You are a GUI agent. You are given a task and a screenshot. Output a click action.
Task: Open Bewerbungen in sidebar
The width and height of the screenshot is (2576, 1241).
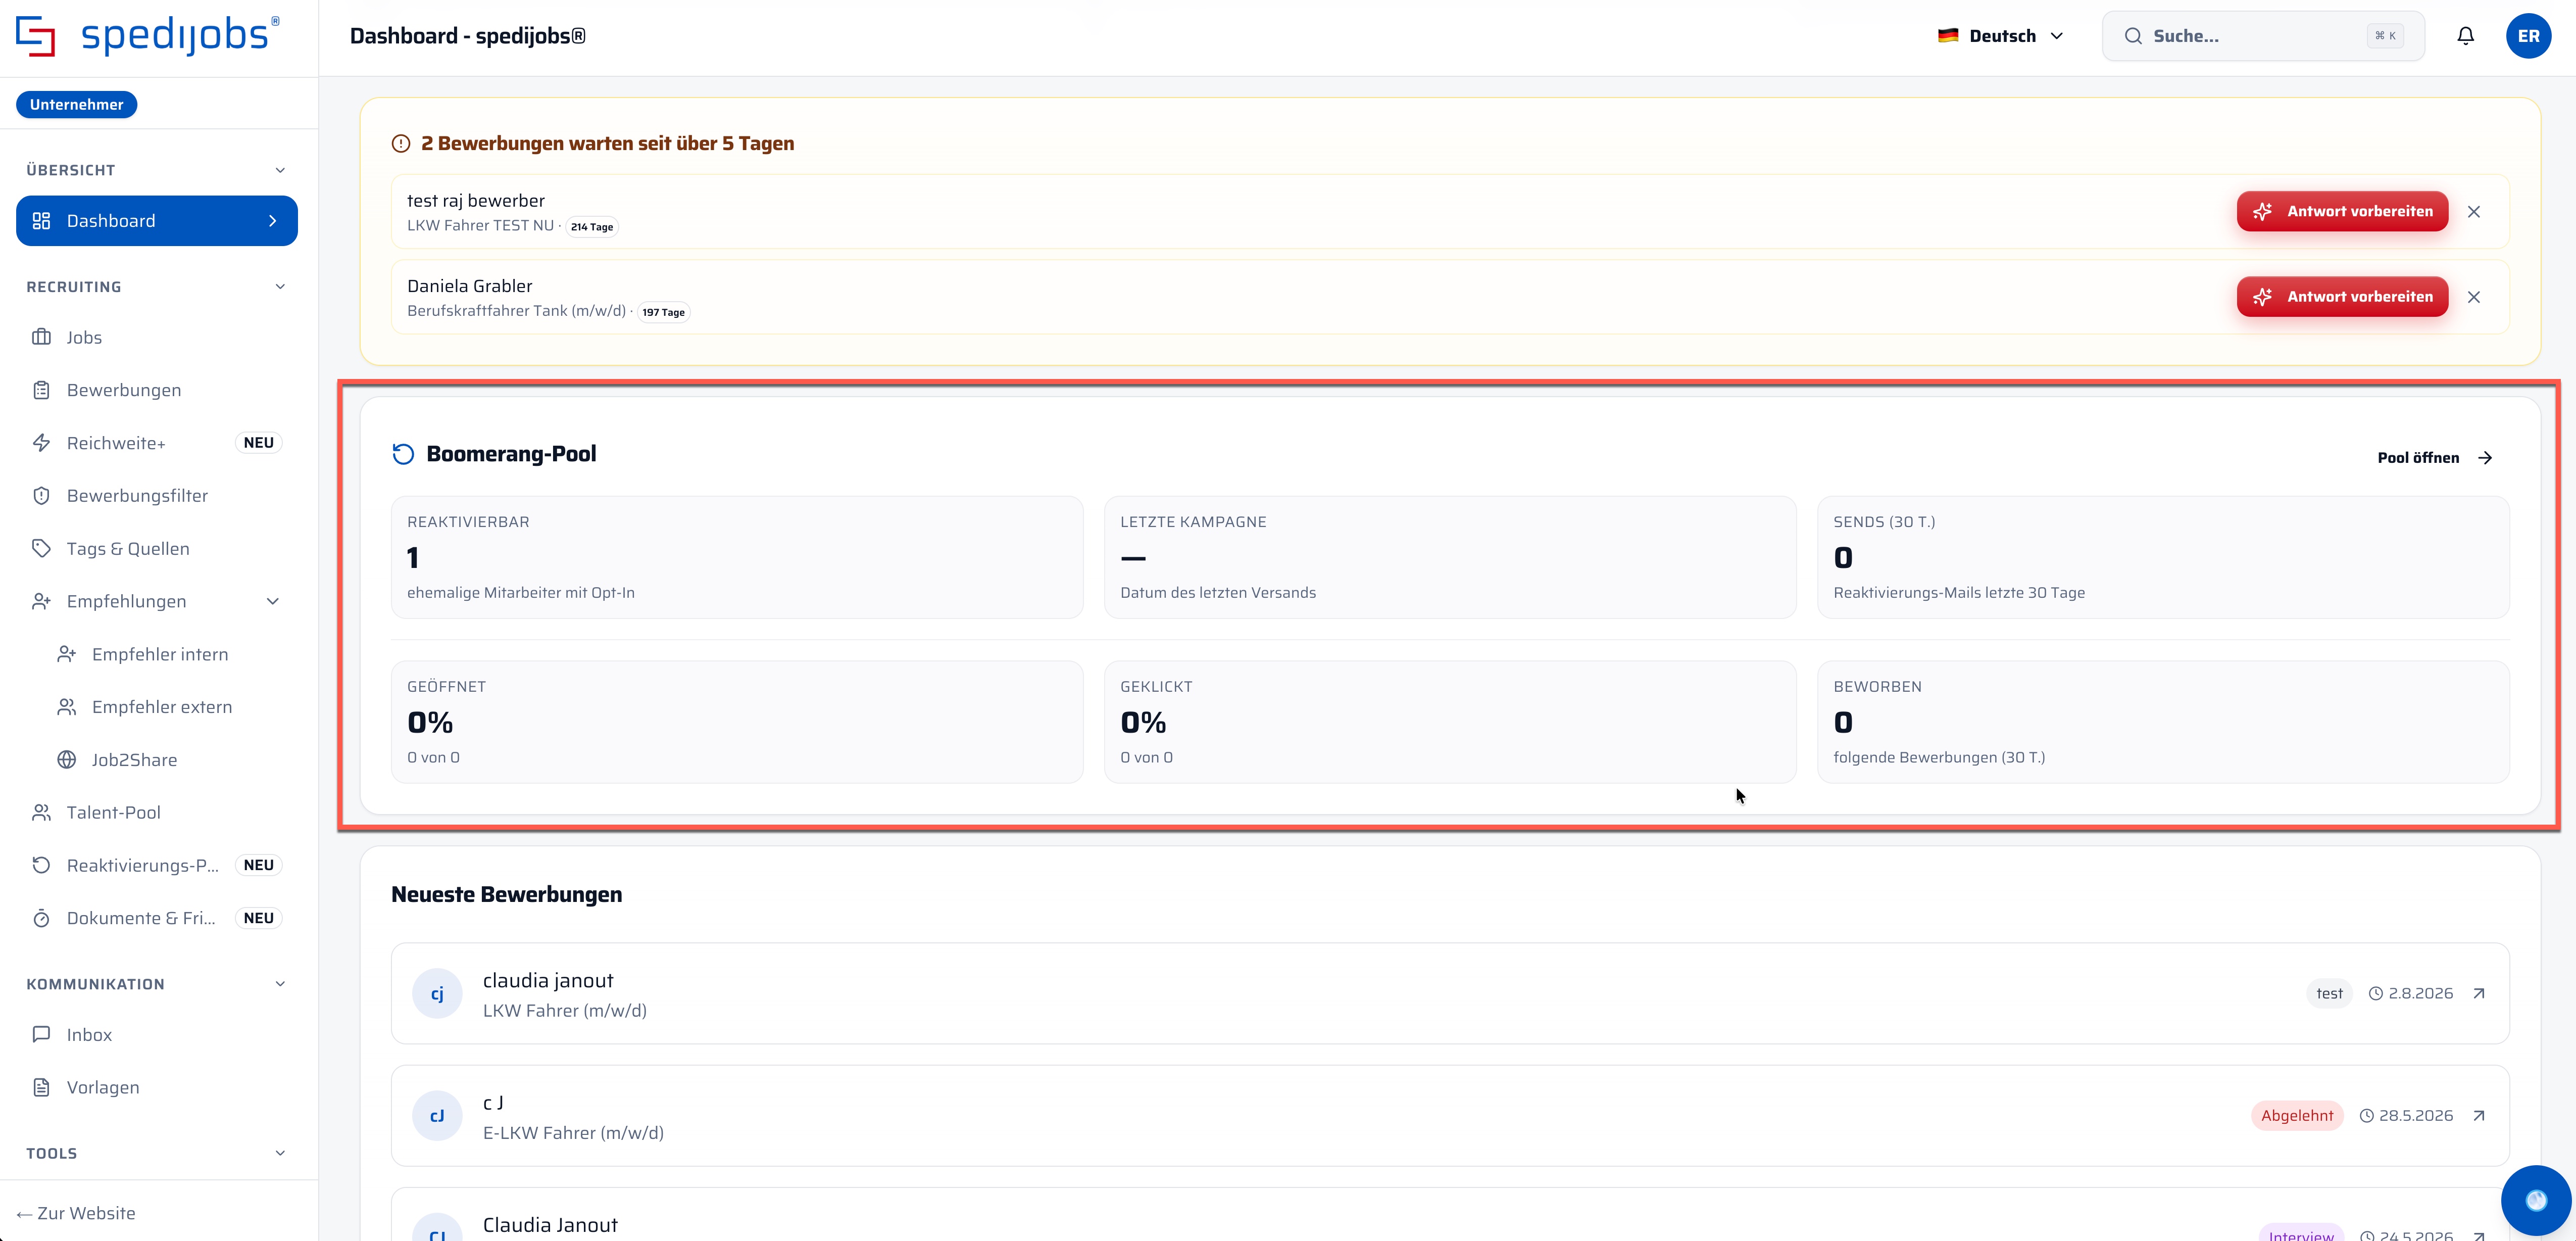click(x=157, y=390)
